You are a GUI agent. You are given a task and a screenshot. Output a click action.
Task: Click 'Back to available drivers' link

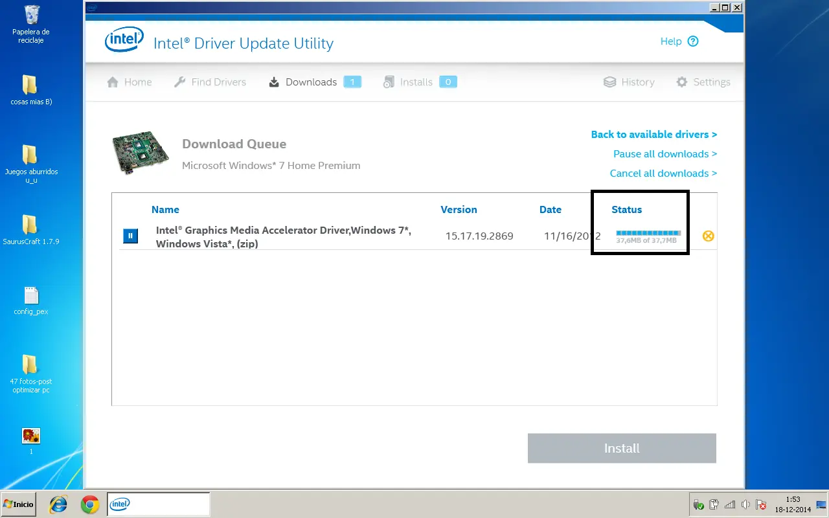point(654,135)
